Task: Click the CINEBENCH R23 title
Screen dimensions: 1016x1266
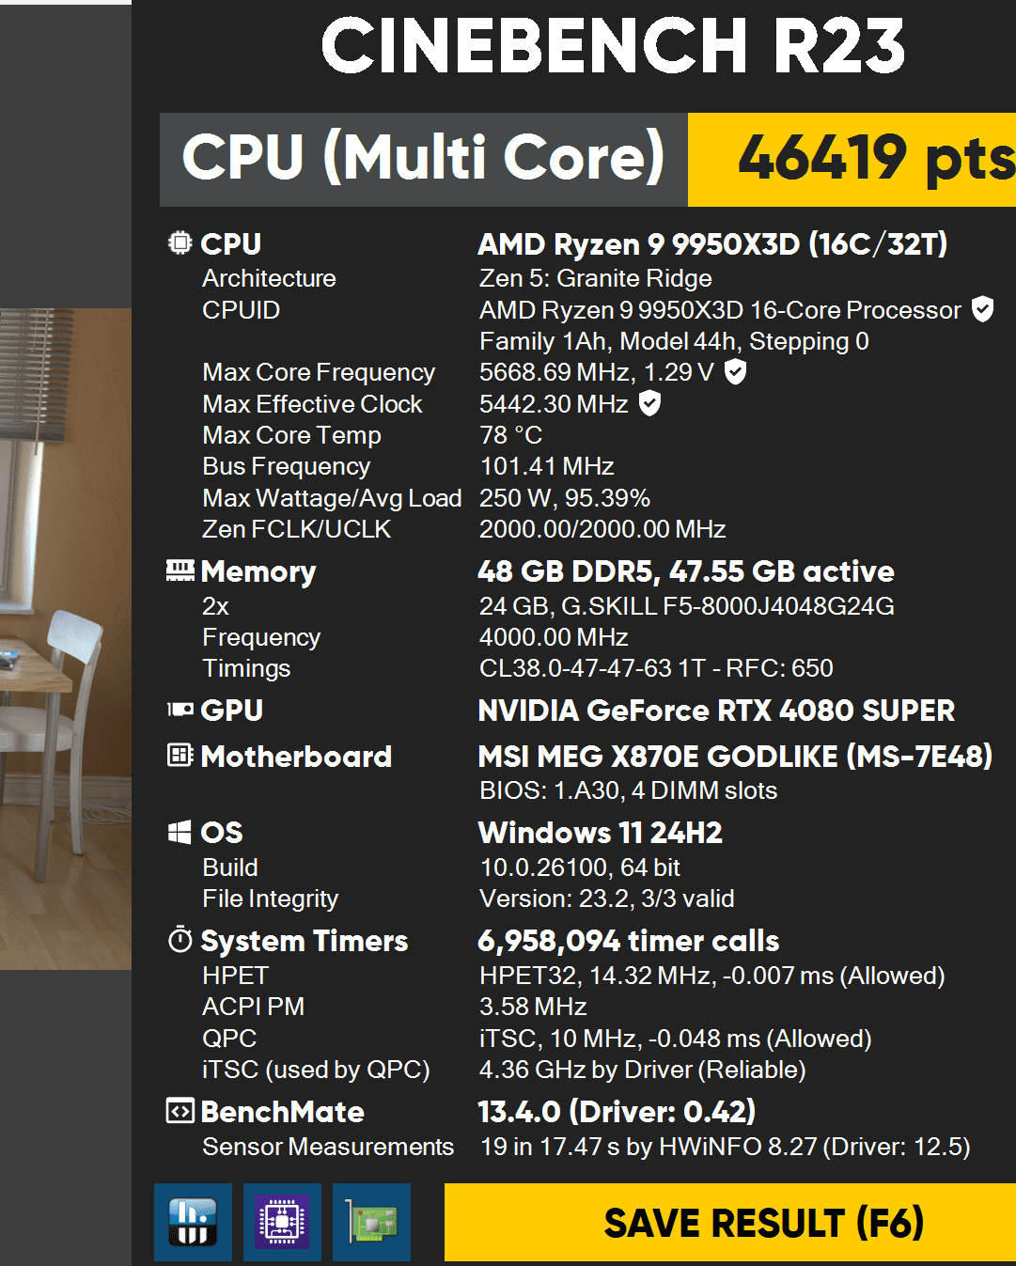Action: point(613,45)
